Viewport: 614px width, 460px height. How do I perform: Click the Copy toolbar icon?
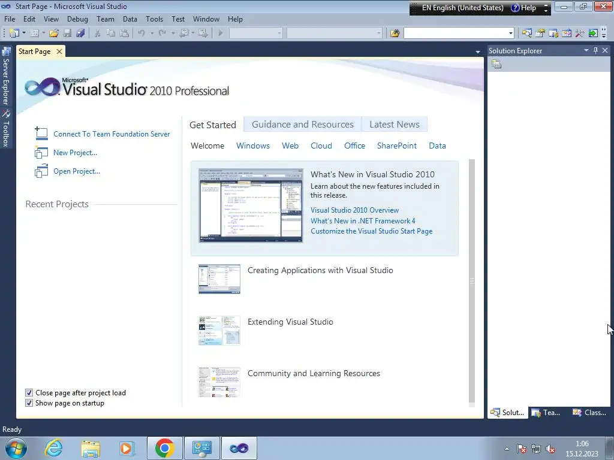(x=111, y=34)
